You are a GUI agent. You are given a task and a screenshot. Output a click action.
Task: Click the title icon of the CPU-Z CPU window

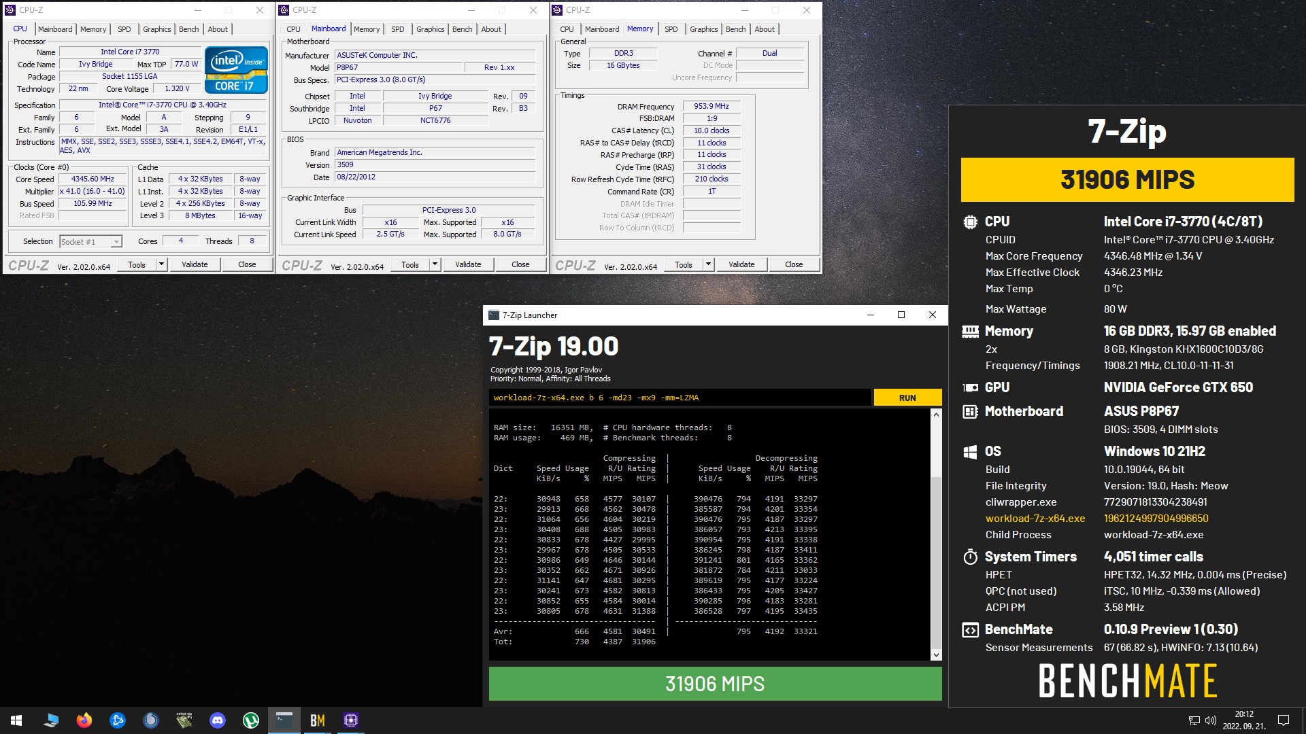point(11,10)
